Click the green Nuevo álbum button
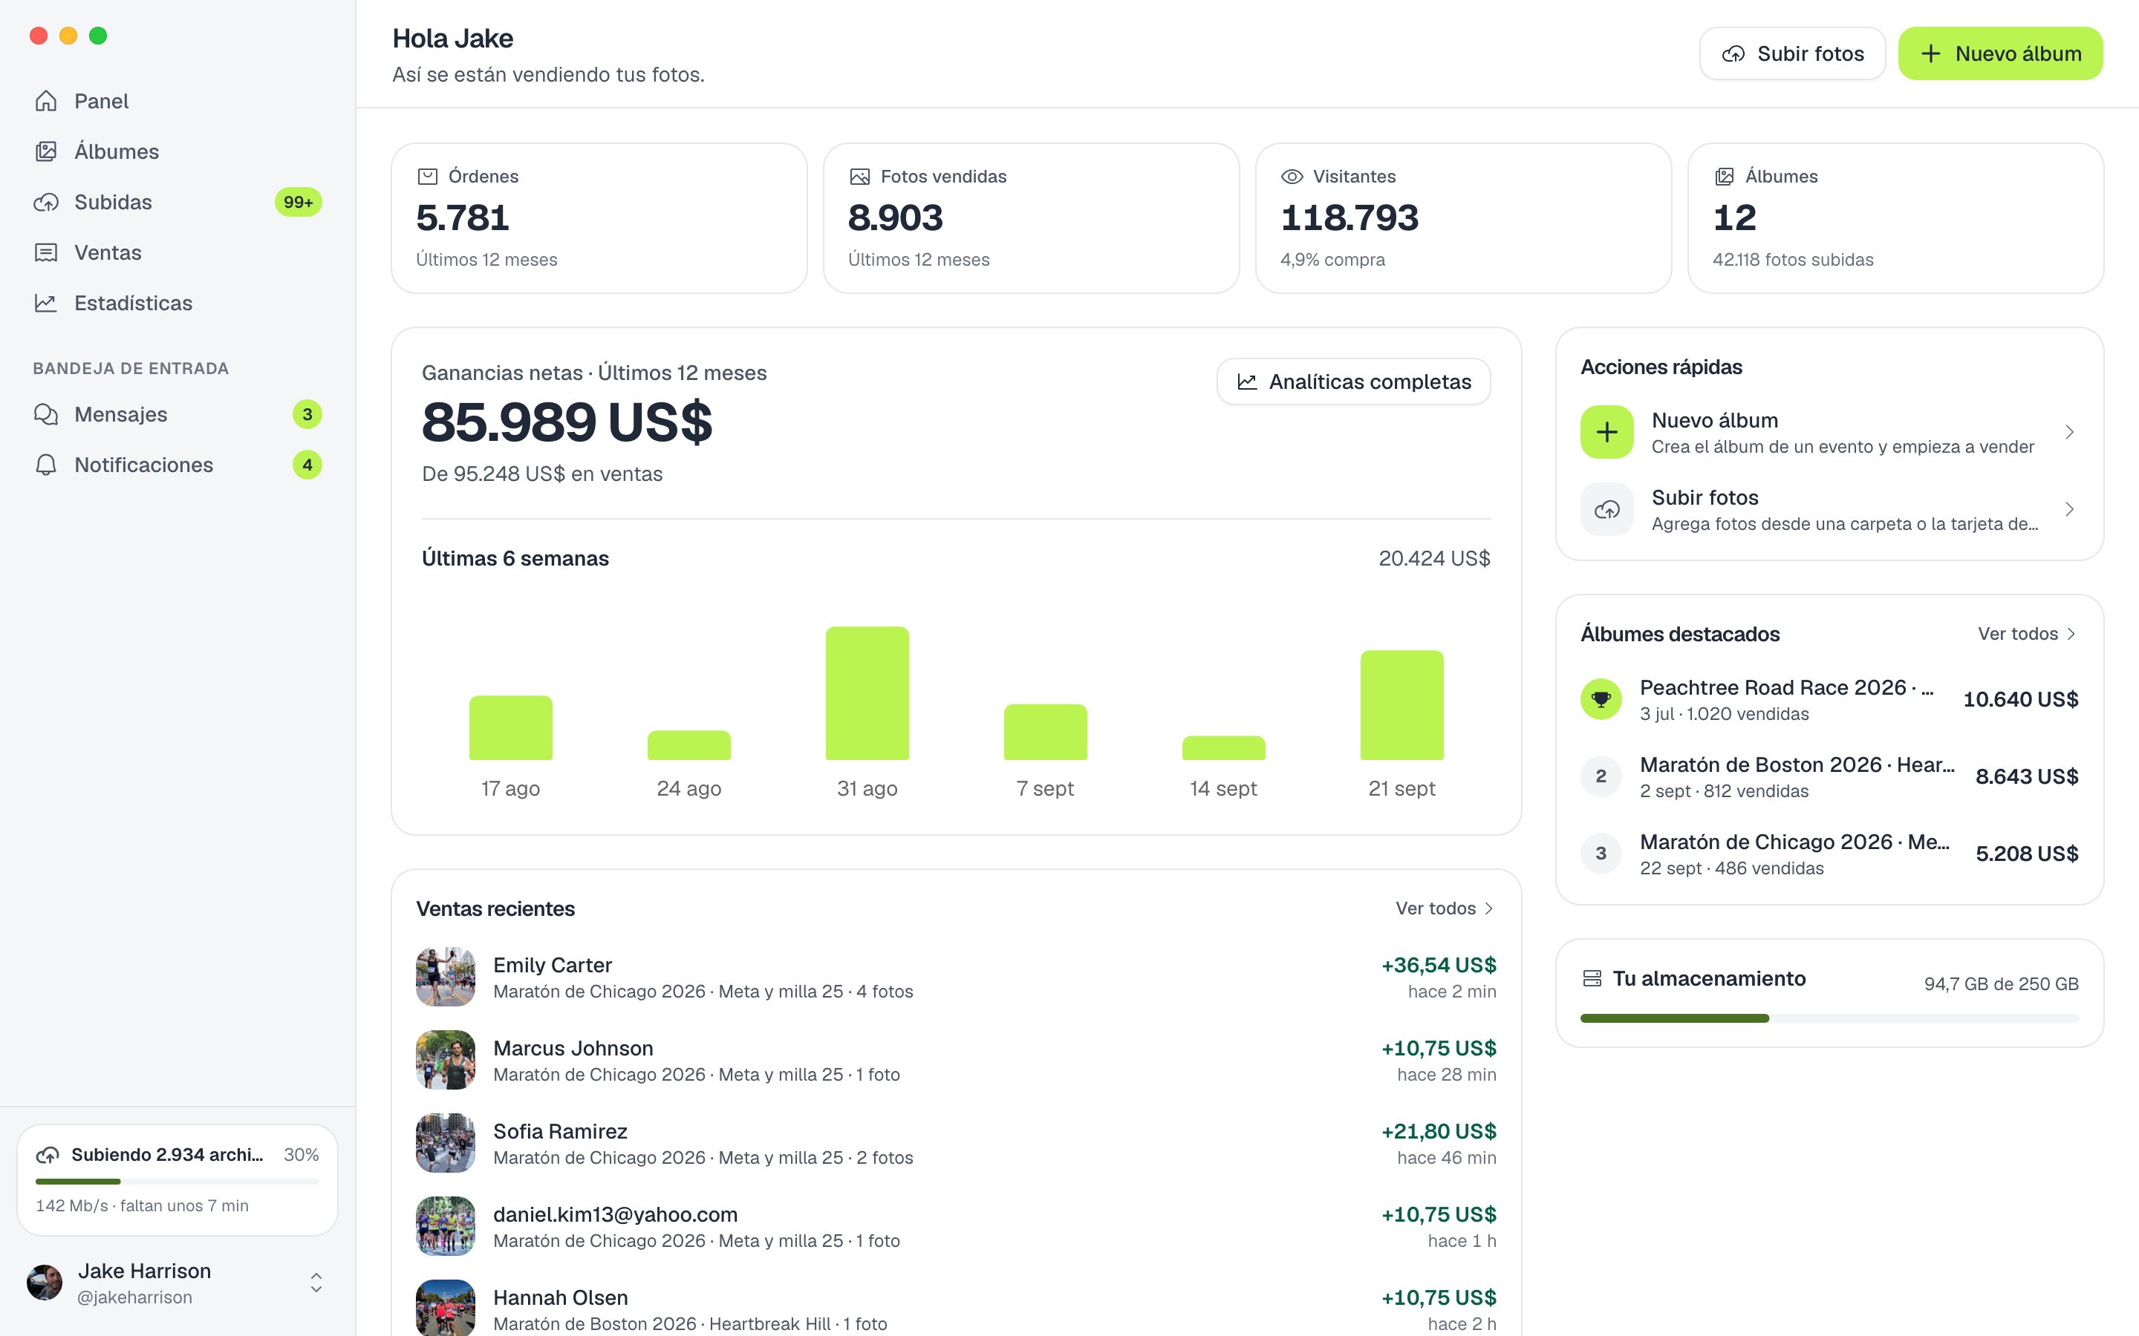 click(2000, 54)
